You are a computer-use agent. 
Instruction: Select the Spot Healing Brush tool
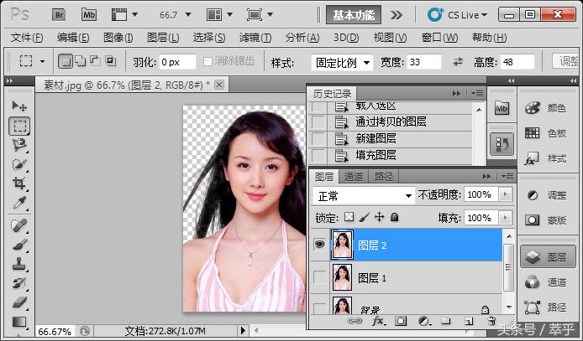pyautogui.click(x=19, y=225)
